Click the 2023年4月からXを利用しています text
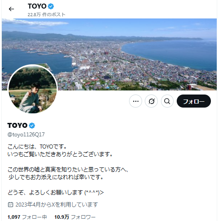Screen dimensions: 219x221 click(x=57, y=204)
